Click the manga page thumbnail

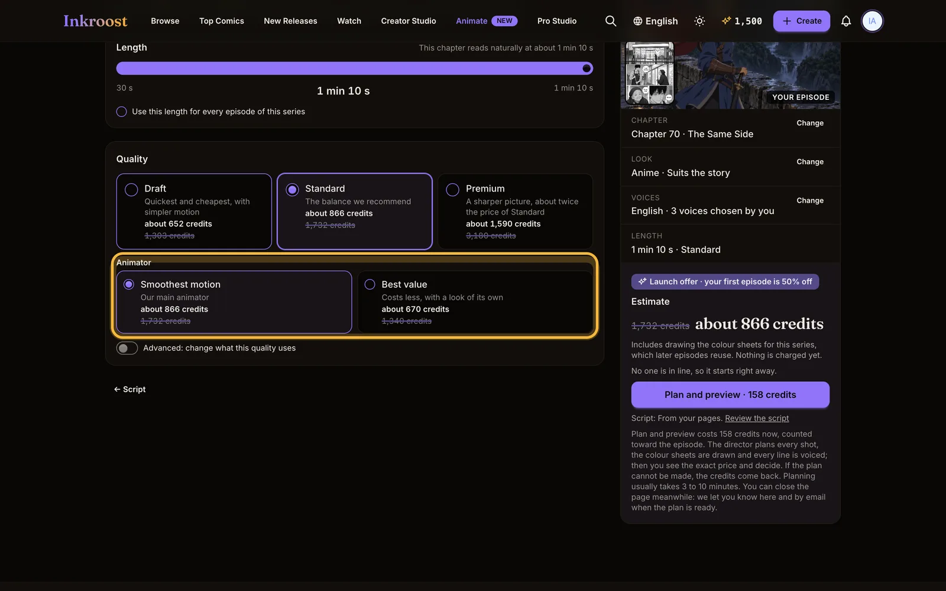(x=650, y=74)
